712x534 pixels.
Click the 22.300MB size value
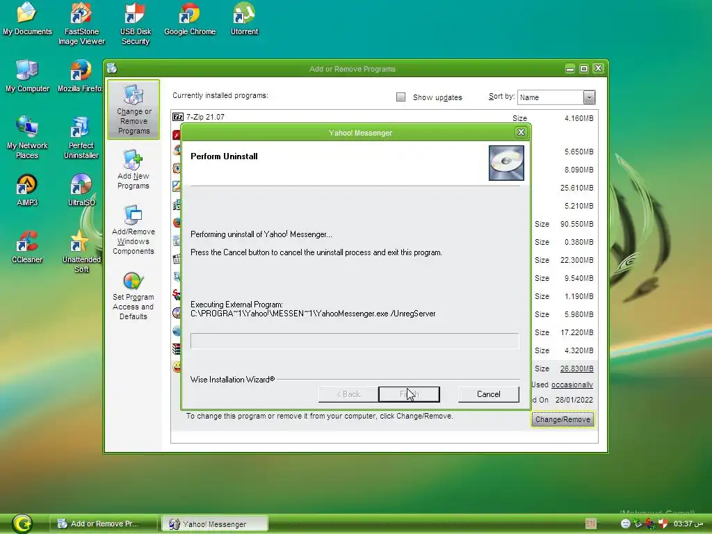[x=576, y=260]
